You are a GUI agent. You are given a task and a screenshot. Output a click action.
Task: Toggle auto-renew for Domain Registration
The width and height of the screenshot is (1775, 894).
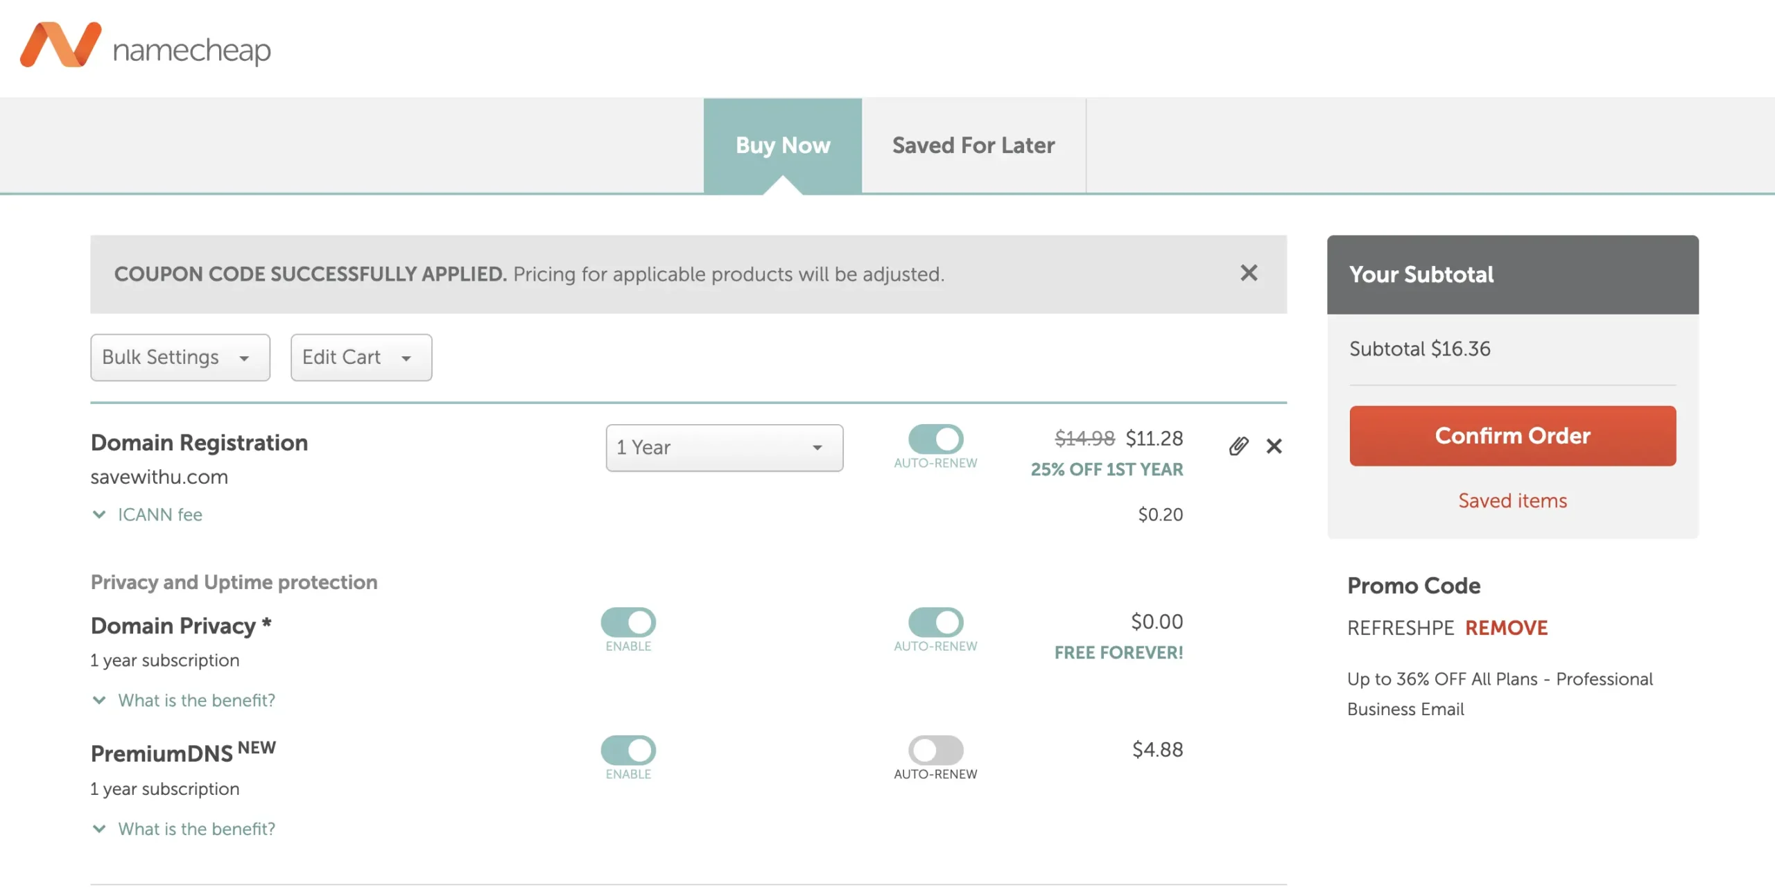coord(935,439)
